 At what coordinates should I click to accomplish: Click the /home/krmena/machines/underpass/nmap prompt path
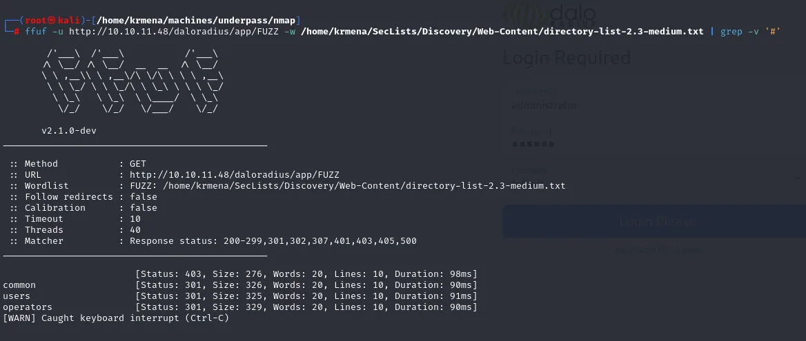196,21
